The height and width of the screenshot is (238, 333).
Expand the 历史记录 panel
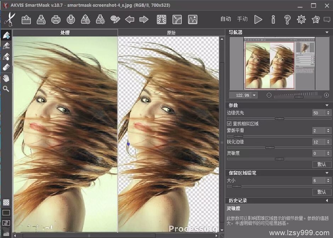327,200
